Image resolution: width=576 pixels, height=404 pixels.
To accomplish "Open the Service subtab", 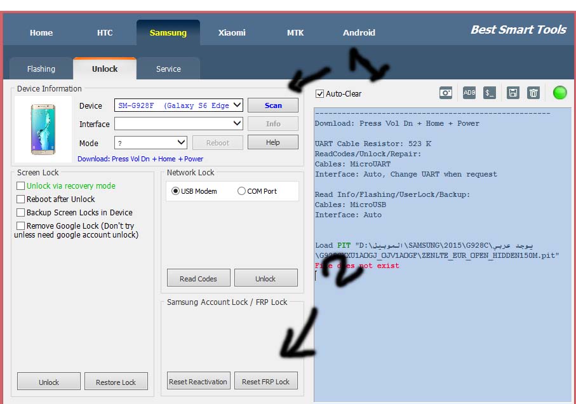I will [168, 69].
